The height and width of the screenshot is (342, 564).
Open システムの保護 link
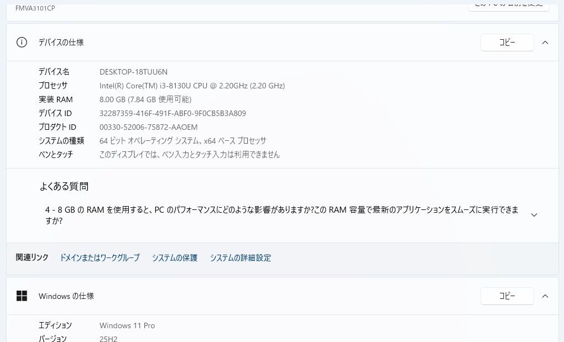coord(174,258)
